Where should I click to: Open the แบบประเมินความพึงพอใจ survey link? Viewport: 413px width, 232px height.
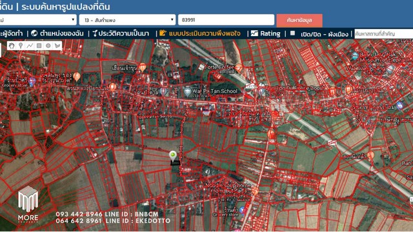201,34
